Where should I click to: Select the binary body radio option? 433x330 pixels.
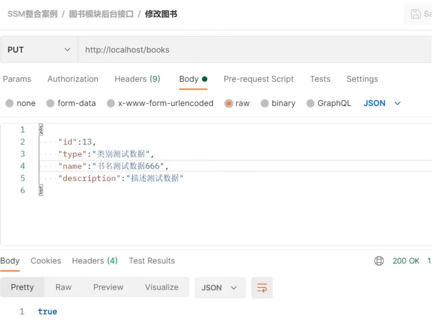tap(265, 104)
